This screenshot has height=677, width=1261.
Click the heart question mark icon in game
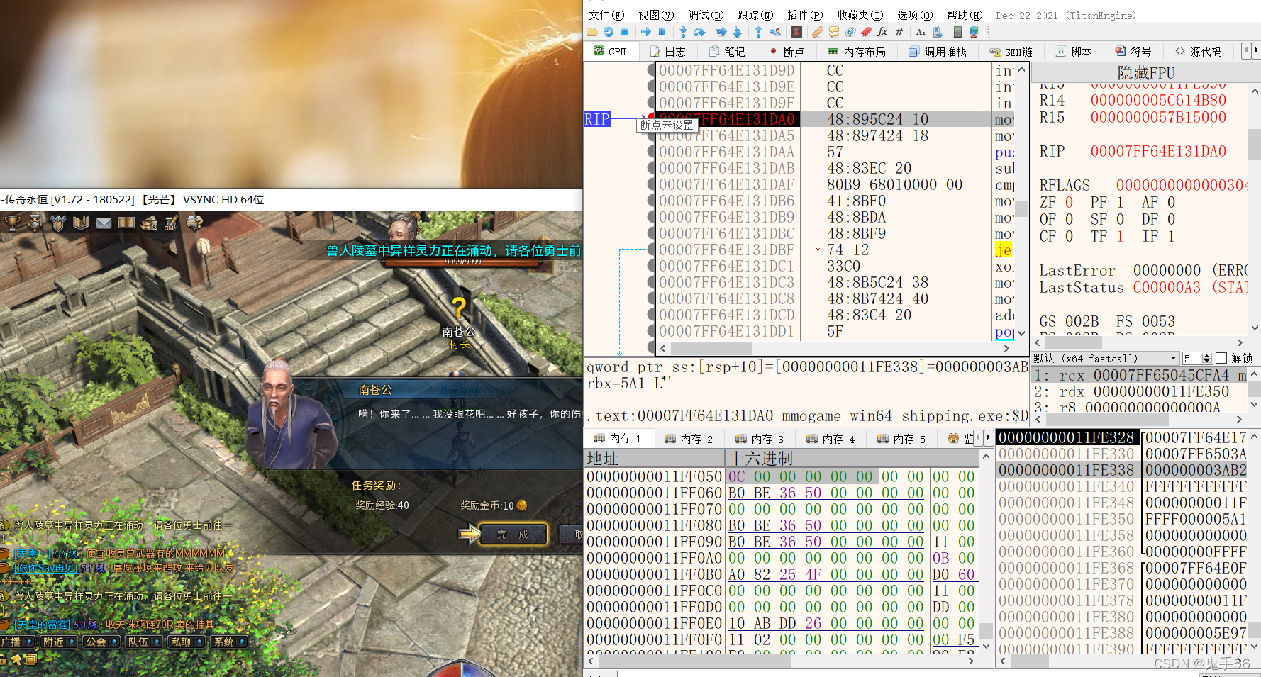point(194,223)
